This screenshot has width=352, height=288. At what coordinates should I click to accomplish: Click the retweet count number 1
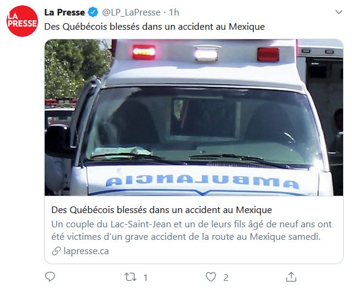click(x=145, y=278)
